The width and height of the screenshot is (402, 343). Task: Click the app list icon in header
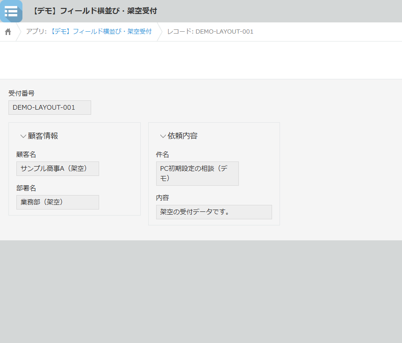tap(11, 11)
